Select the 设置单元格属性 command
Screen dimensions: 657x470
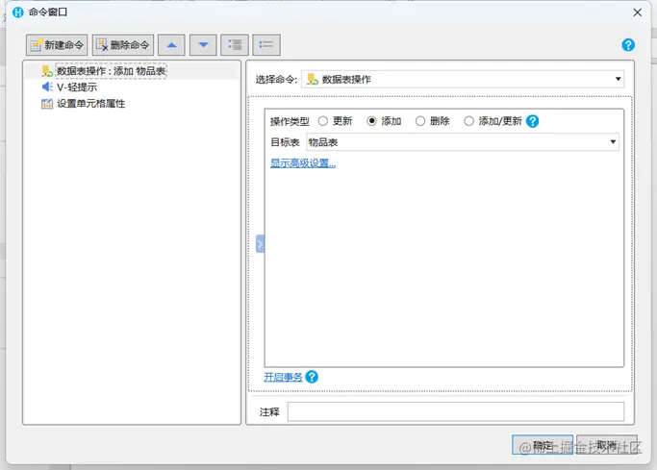pyautogui.click(x=91, y=104)
